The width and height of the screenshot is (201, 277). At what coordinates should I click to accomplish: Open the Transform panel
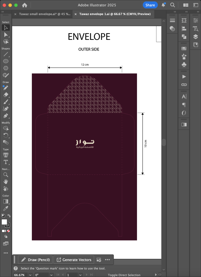coord(184,20)
